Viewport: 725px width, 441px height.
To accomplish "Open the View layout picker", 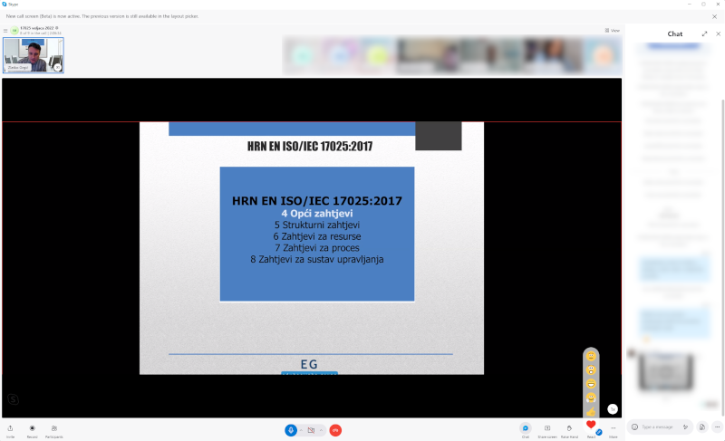I will (x=613, y=30).
